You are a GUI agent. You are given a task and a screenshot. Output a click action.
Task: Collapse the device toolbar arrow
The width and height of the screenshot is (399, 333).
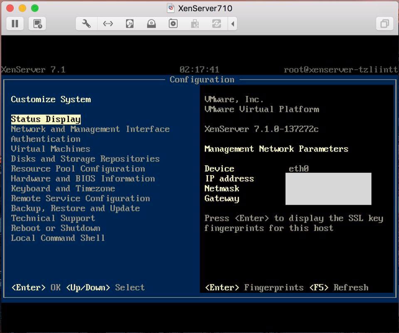233,24
